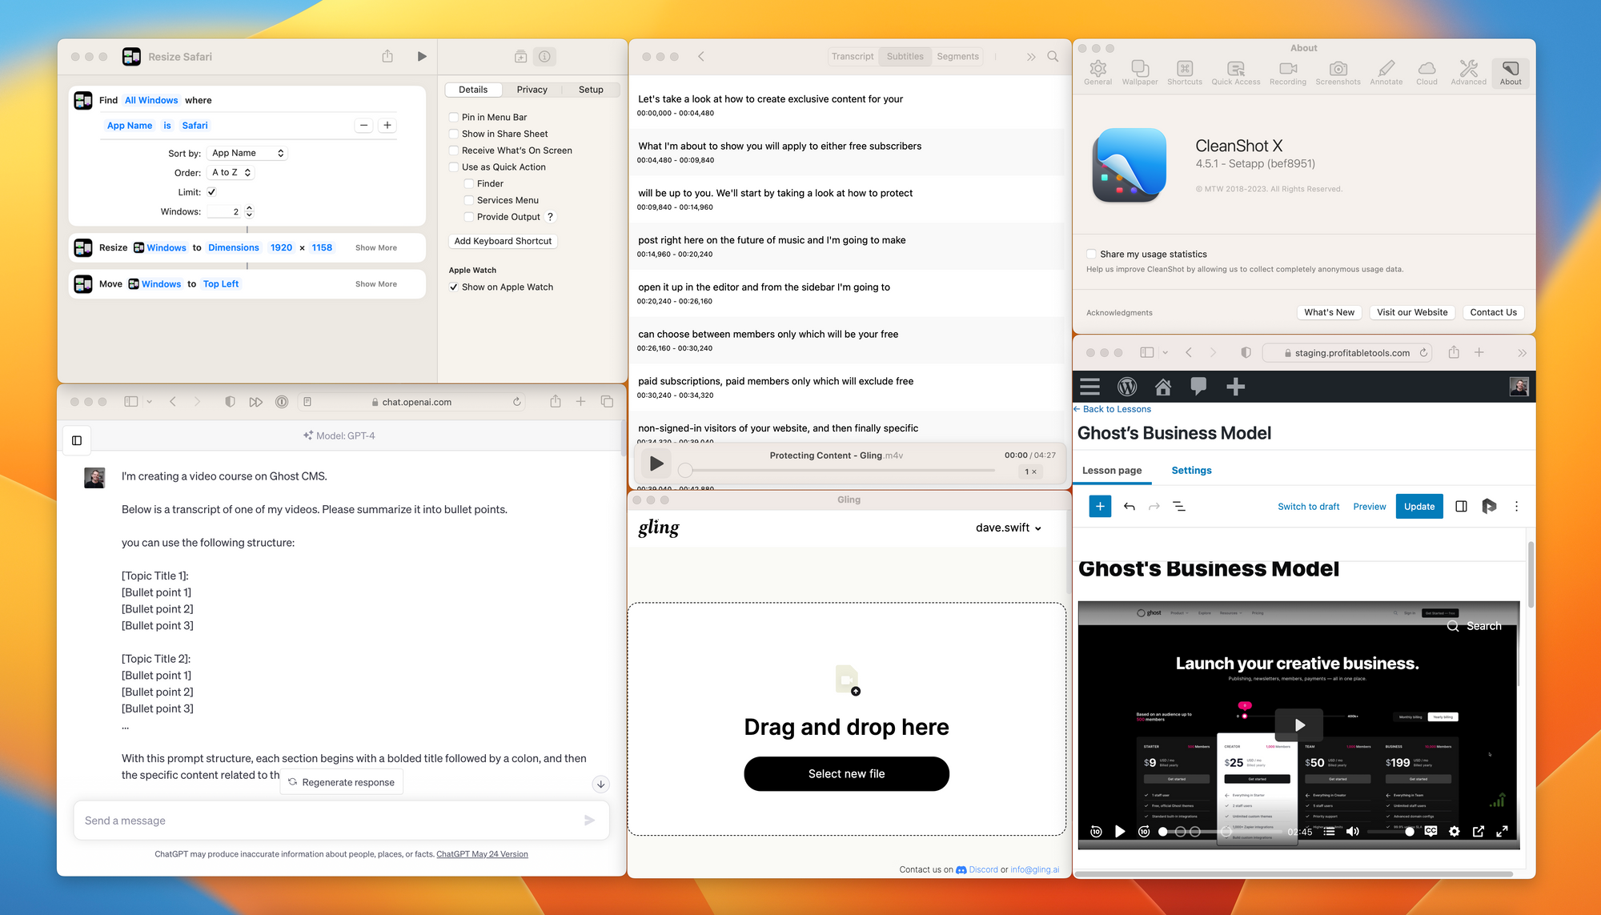Enable Use as Quick Action

point(454,167)
